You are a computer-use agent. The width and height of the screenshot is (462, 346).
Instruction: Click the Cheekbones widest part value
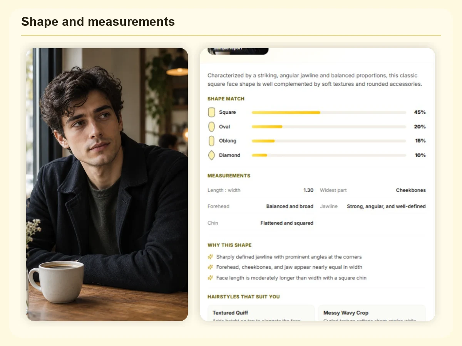coord(411,190)
